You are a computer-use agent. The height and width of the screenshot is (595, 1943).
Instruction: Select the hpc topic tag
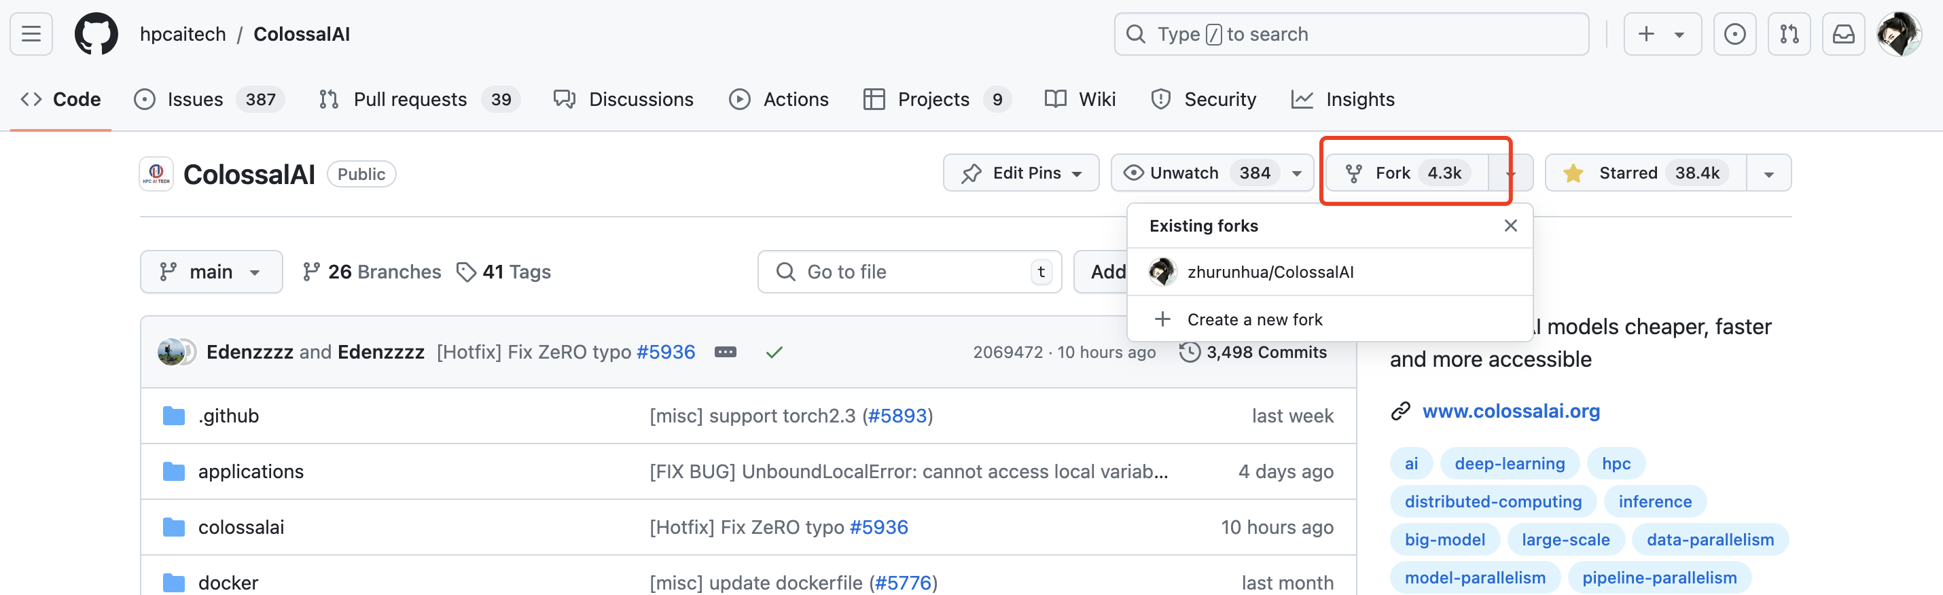1616,463
